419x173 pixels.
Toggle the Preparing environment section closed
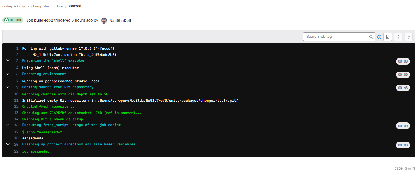pos(8,74)
